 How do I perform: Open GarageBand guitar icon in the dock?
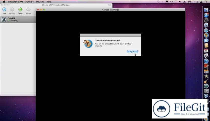click(206, 81)
